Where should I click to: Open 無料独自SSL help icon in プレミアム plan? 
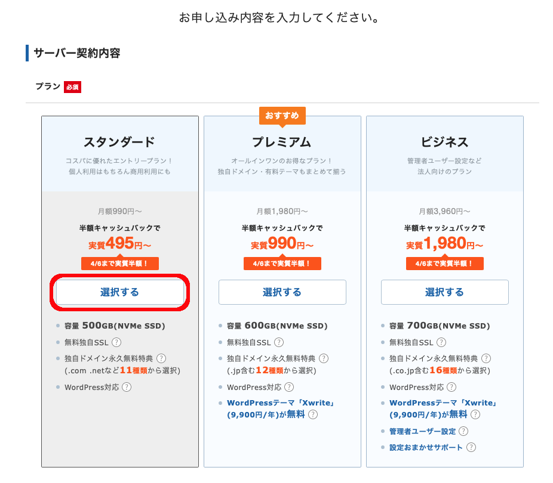[x=279, y=342]
